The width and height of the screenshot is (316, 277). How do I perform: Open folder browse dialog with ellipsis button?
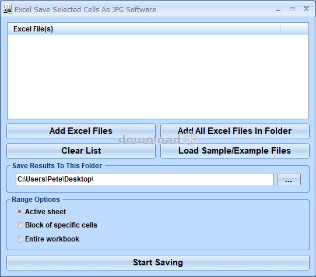coord(289,179)
